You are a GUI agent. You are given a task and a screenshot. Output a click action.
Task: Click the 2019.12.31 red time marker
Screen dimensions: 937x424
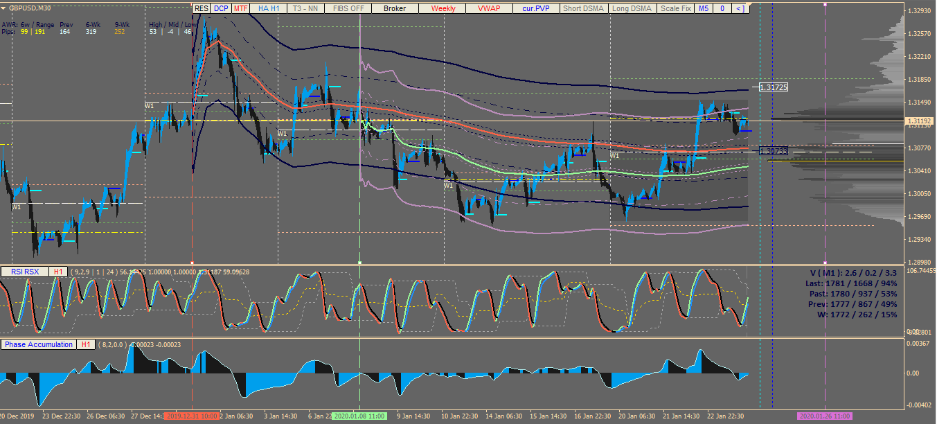(193, 416)
